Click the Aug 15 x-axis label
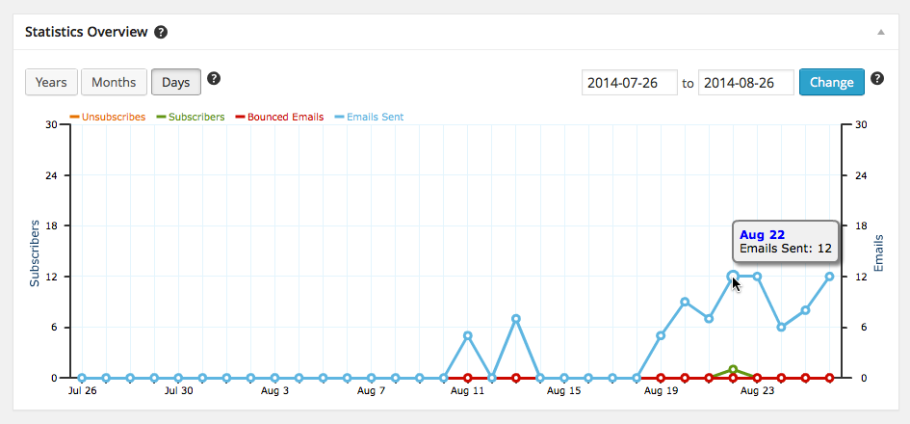 563,391
